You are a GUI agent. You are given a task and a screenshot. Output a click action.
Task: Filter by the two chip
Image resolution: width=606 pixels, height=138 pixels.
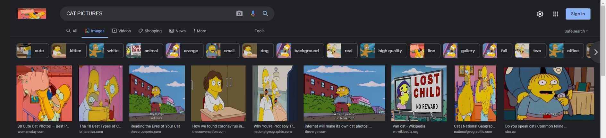click(531, 51)
